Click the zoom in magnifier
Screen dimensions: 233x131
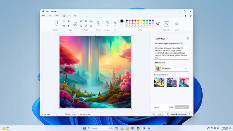pyautogui.click(x=190, y=114)
